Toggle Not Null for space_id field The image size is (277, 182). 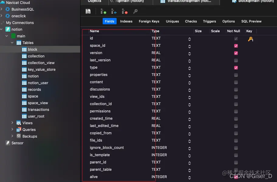point(236,46)
